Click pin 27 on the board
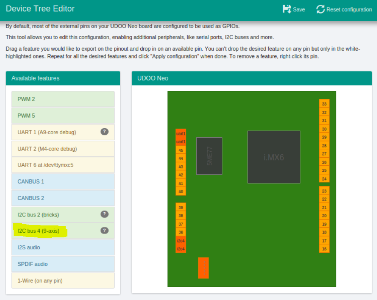Image resolution: width=377 pixels, height=300 pixels. click(x=325, y=154)
